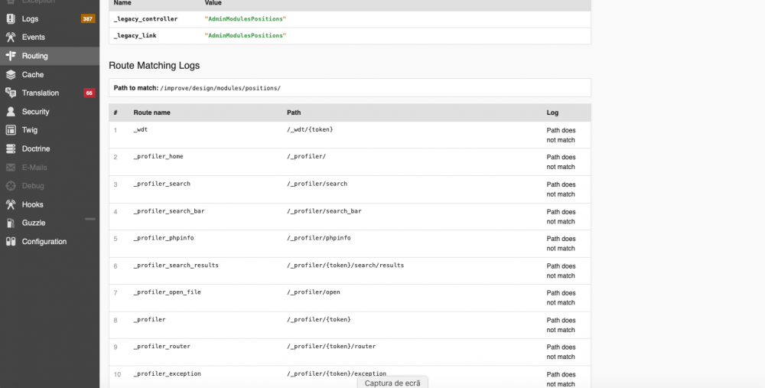
Task: Click the "Captura de ecrã" button
Action: coord(392,383)
